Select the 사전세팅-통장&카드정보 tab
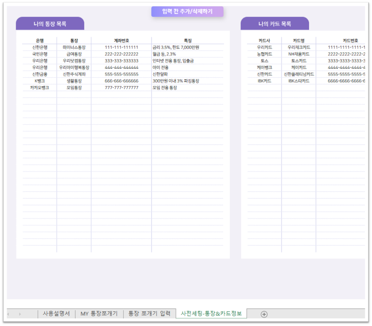This screenshot has height=326, width=372. 211,314
